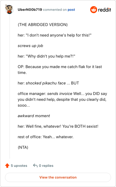The height and width of the screenshot is (187, 116).
Task: Click the "rest of office: Yeah... whatever." line
Action: point(46,137)
